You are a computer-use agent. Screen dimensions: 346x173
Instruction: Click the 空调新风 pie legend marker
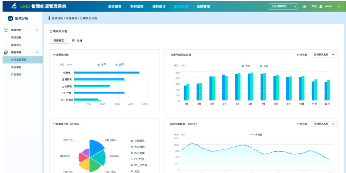click(x=131, y=141)
